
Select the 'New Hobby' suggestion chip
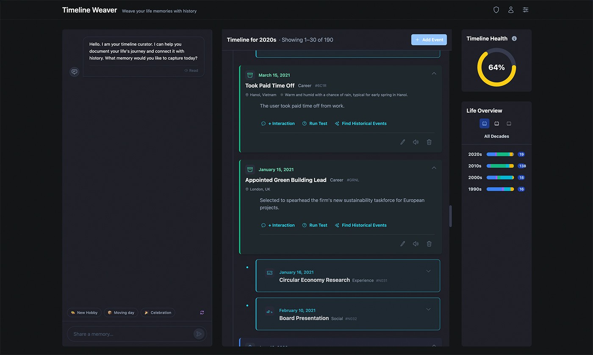(84, 312)
